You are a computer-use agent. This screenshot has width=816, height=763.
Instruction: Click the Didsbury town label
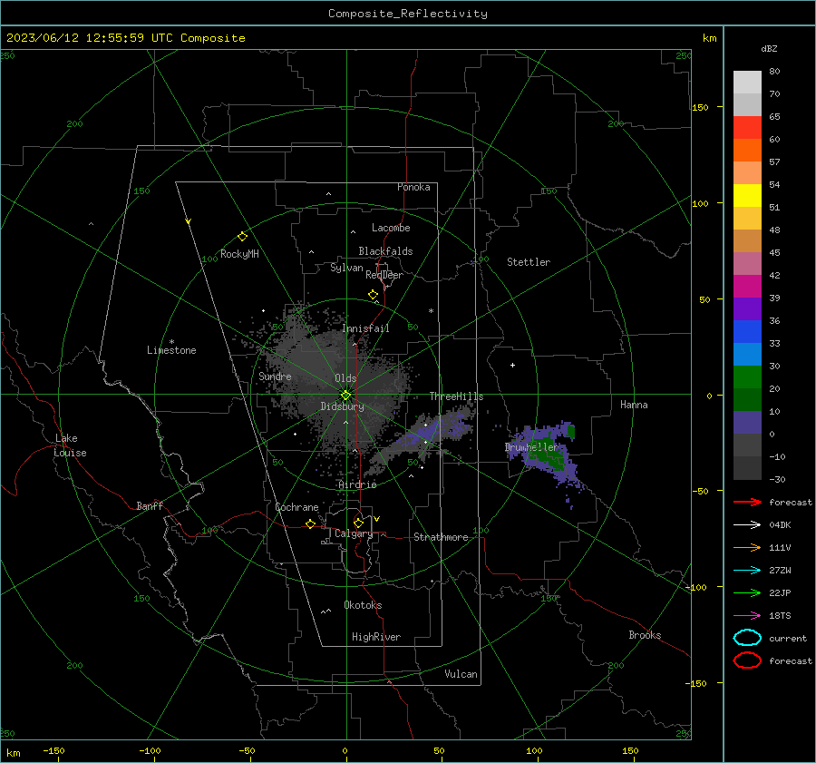[342, 406]
